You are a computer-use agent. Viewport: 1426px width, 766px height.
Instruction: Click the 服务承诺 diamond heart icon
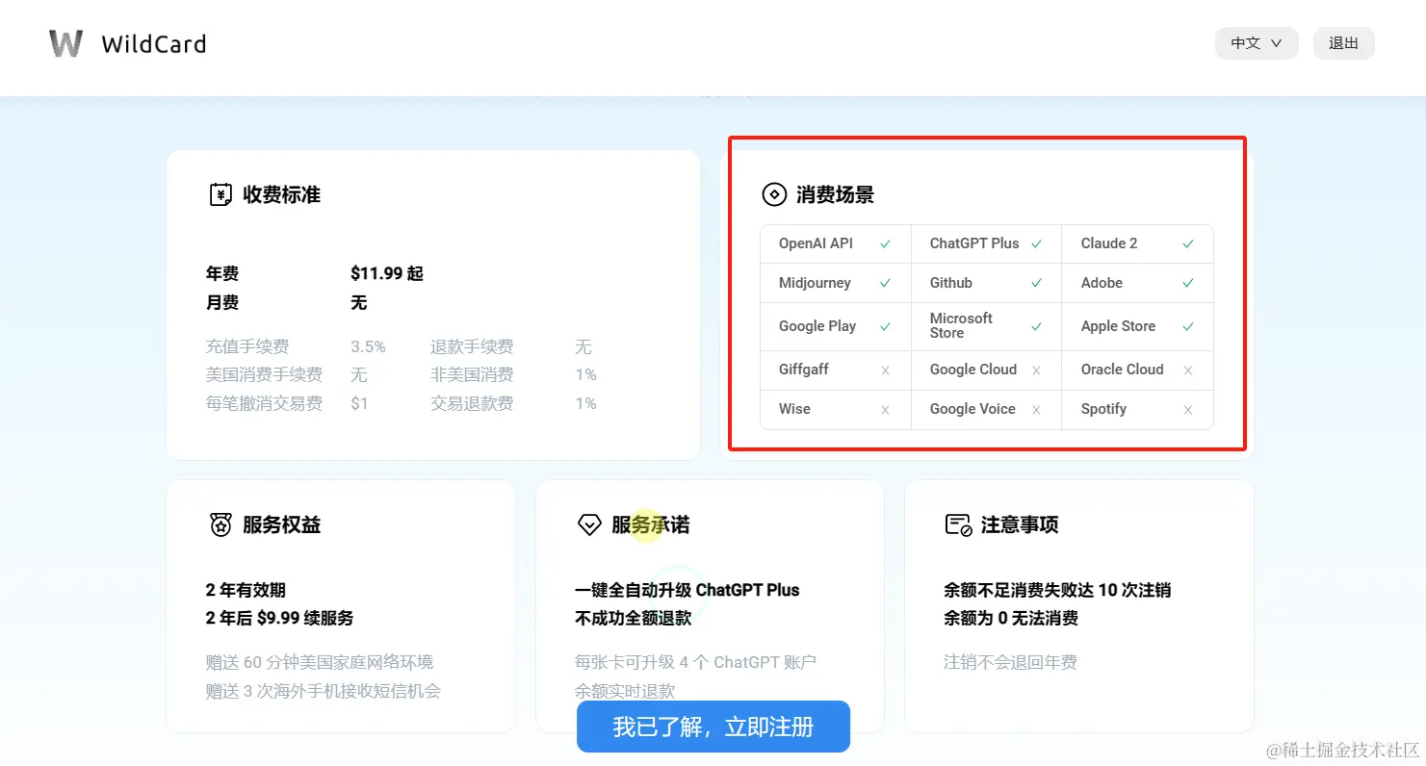[x=589, y=524]
